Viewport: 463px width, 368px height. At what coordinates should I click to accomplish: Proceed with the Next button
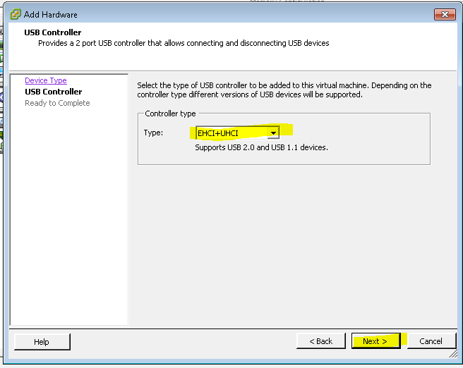click(x=376, y=341)
